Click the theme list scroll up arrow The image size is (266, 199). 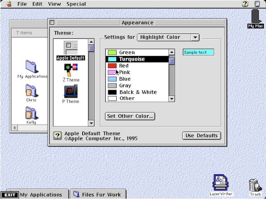(91, 42)
